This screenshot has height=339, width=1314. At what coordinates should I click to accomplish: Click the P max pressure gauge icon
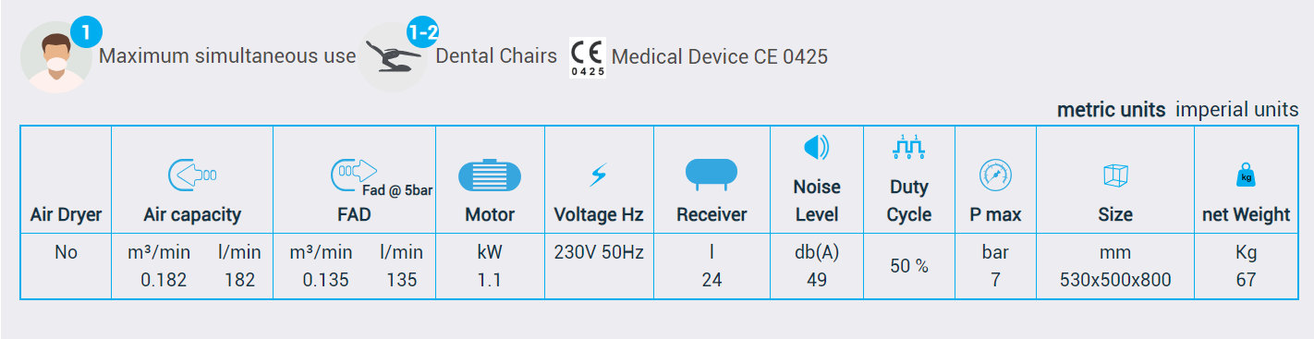[x=995, y=174]
